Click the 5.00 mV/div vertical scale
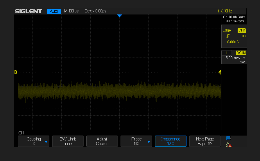 pyautogui.click(x=235, y=58)
